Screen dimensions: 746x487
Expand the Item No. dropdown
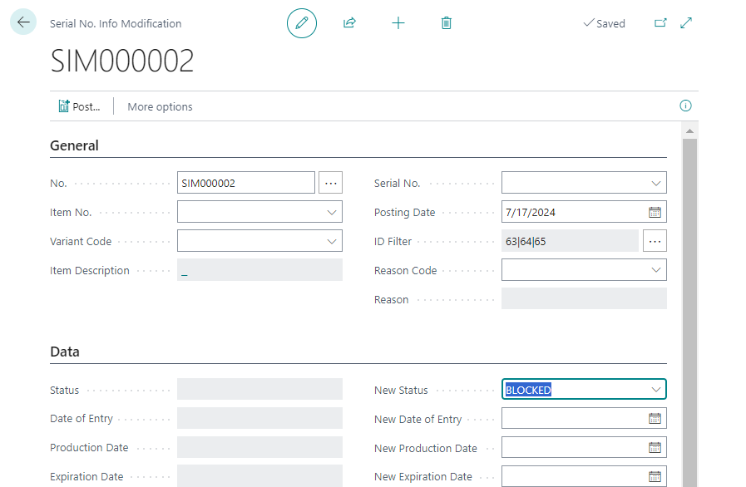(332, 212)
